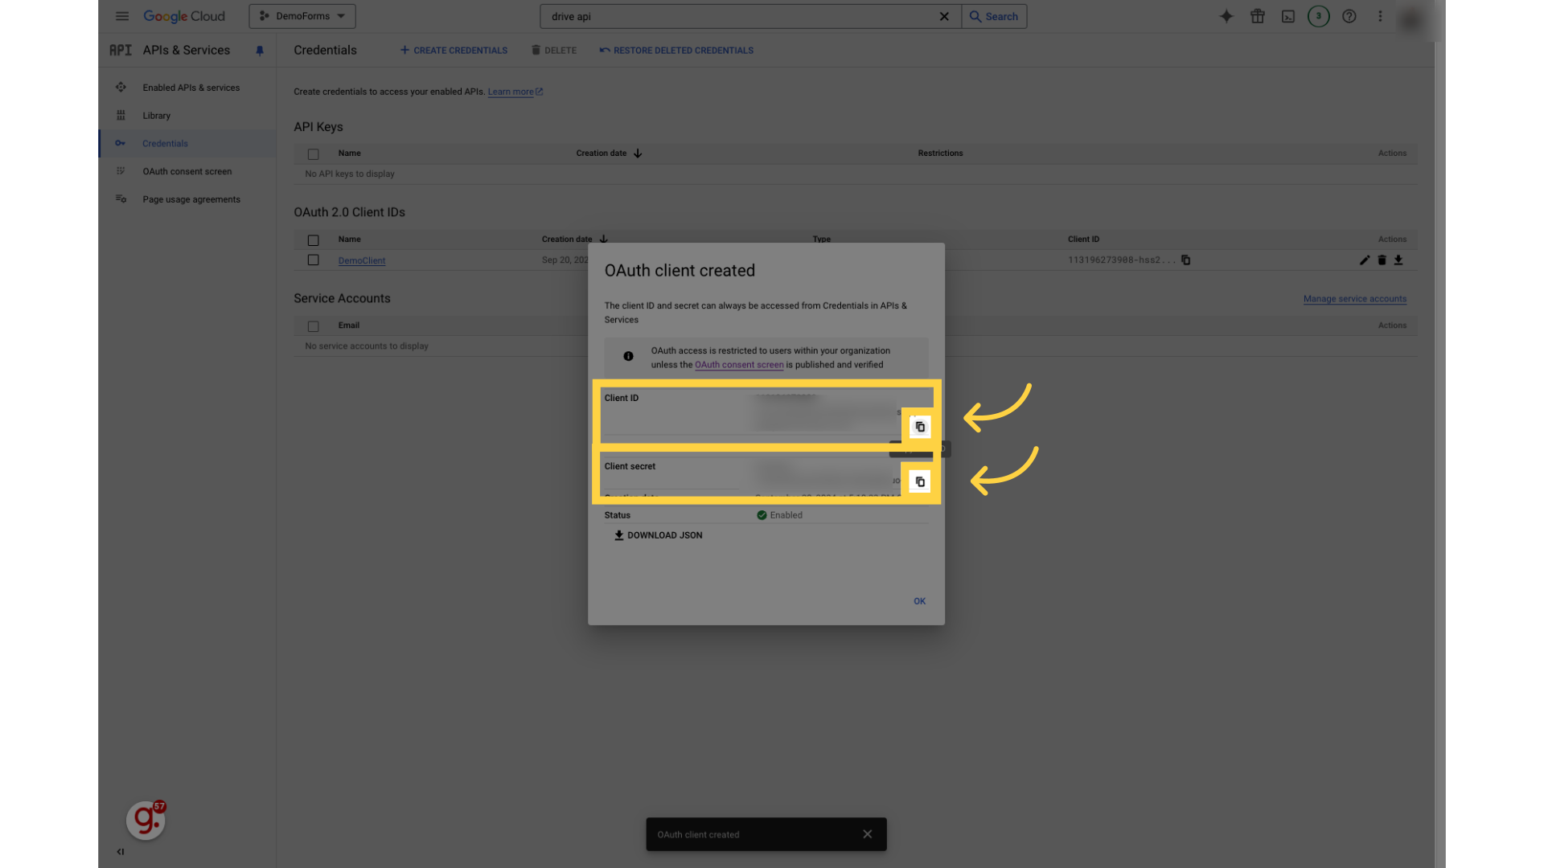Delete DemoClient with the trash icon
Image resolution: width=1544 pixels, height=868 pixels.
pyautogui.click(x=1382, y=260)
